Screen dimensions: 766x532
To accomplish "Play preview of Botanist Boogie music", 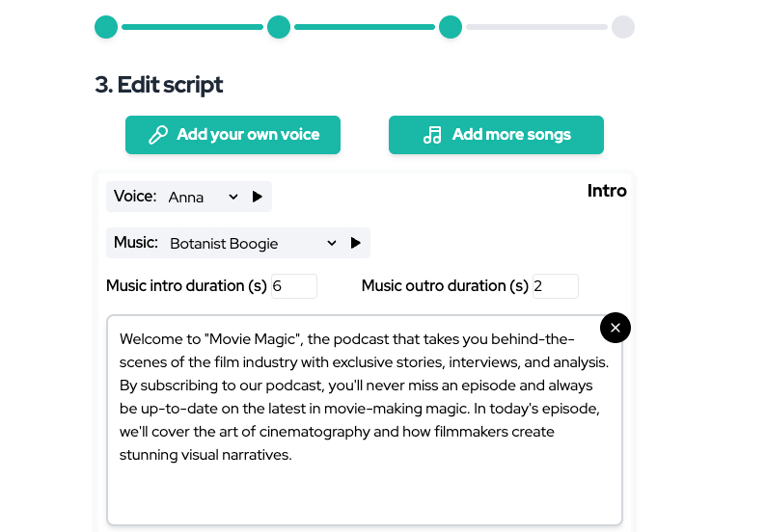I will coord(356,243).
